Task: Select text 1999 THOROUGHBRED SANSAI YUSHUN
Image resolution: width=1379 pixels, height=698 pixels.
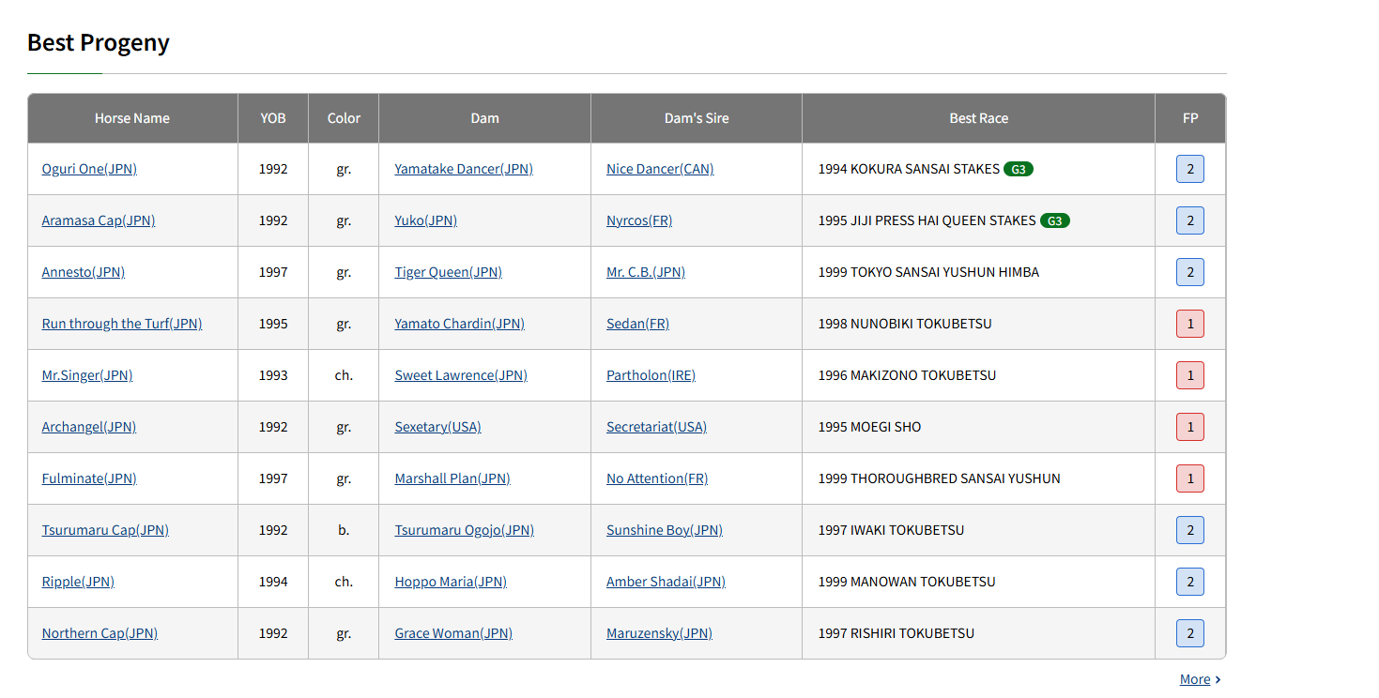Action: pyautogui.click(x=940, y=478)
